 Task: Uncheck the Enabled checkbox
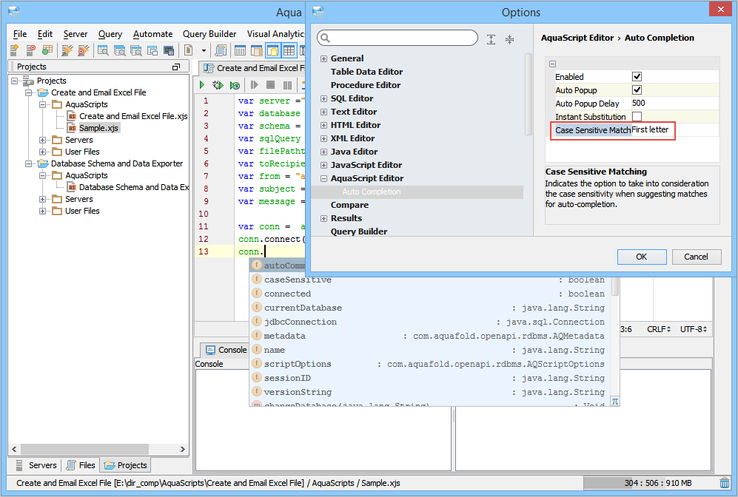click(x=637, y=77)
